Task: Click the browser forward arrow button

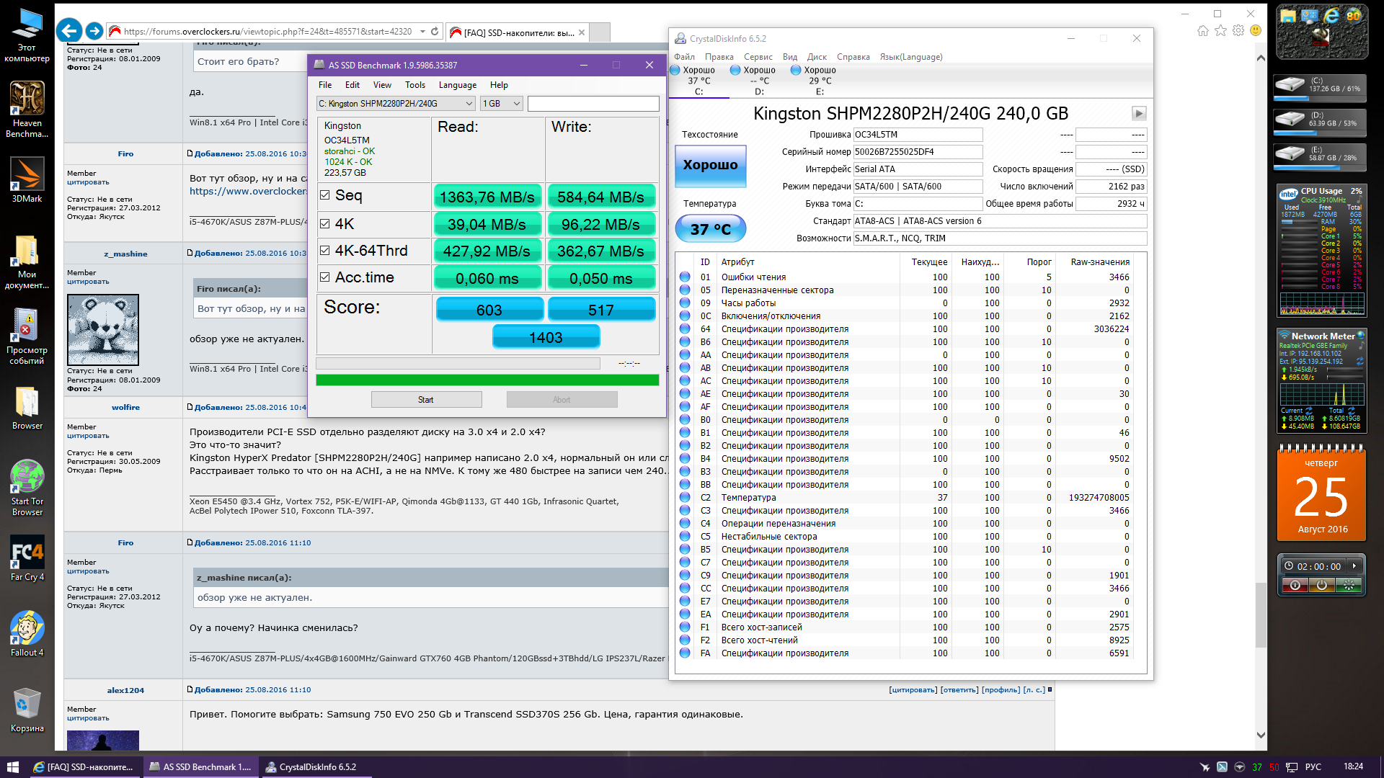Action: (94, 31)
